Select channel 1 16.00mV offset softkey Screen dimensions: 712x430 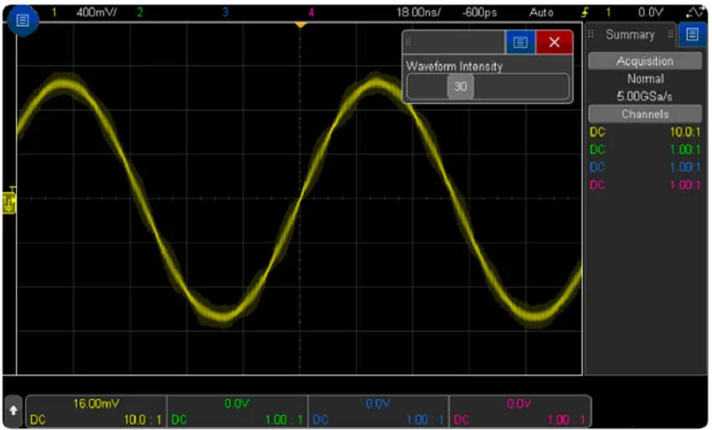pos(96,412)
